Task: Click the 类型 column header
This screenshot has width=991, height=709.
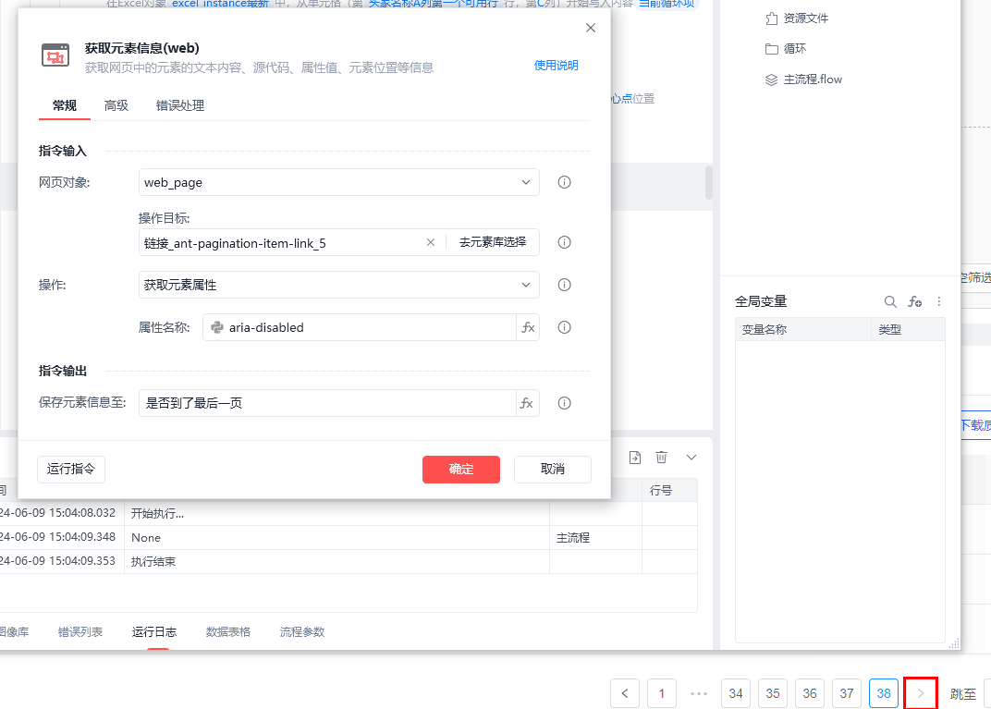Action: (908, 329)
